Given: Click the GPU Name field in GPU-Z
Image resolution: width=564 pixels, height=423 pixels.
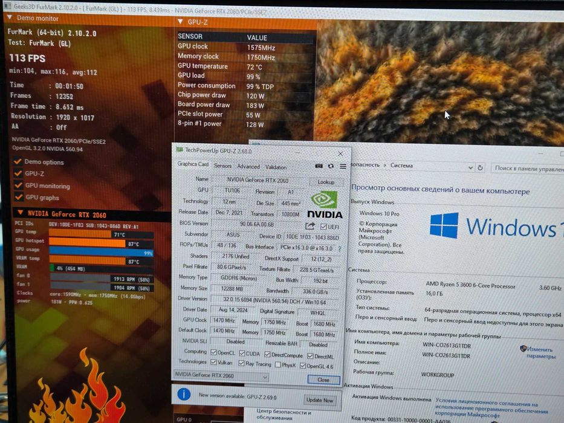Looking at the screenshot, I should [258, 180].
